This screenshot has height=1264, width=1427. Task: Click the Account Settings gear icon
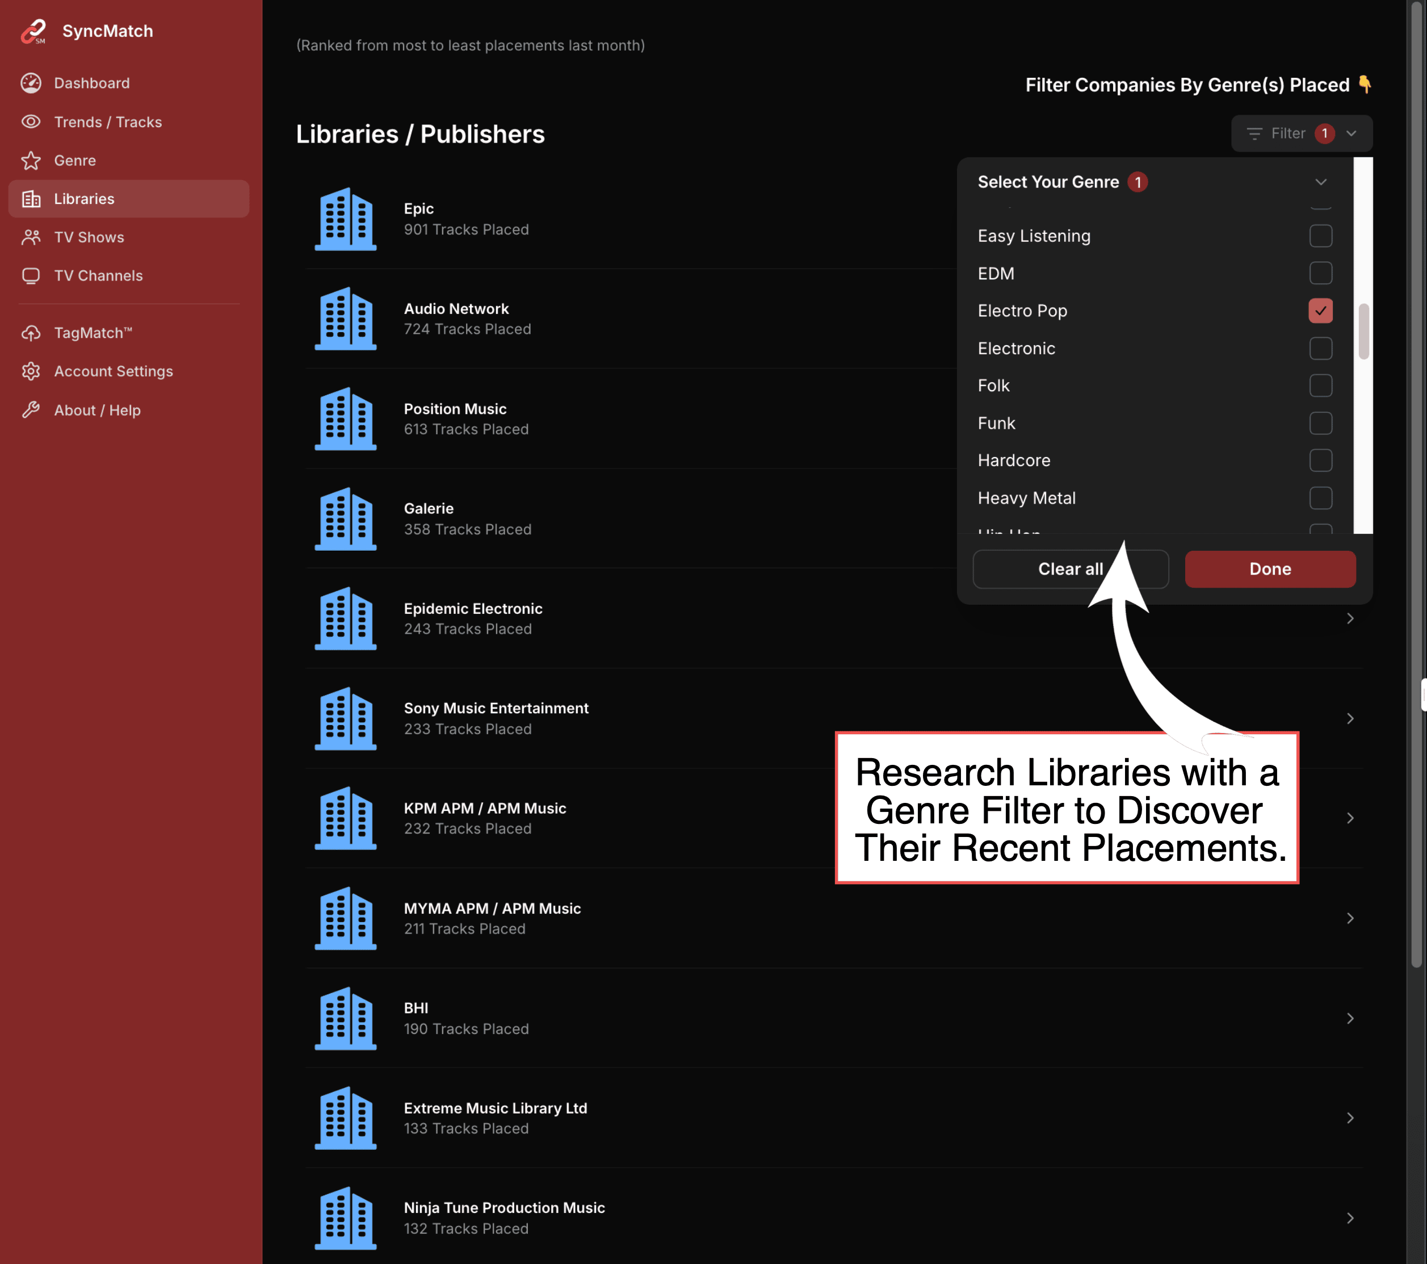31,371
